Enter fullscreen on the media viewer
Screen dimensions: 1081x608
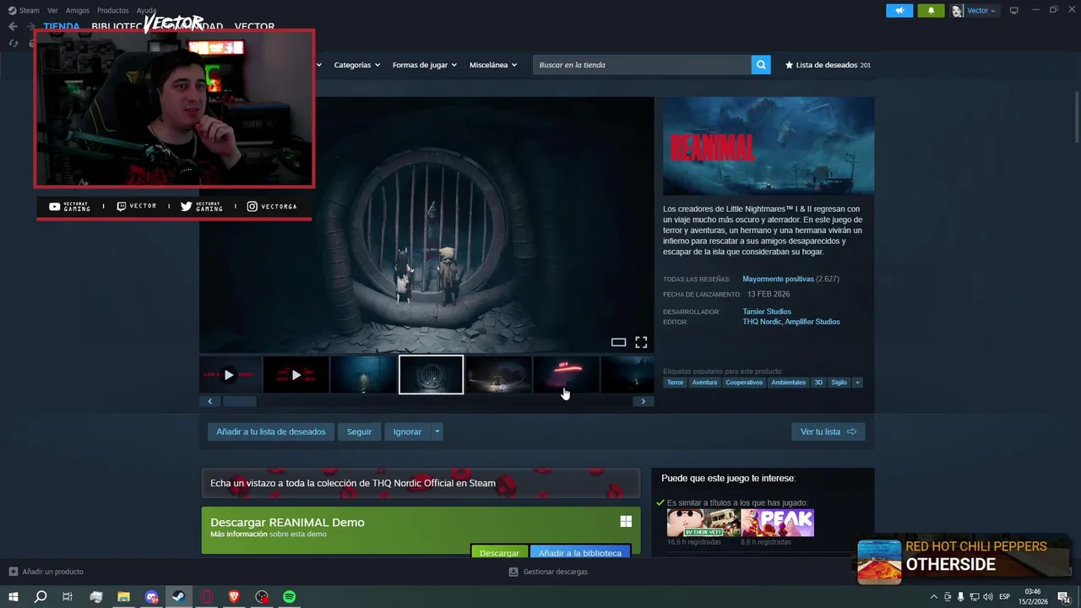(641, 342)
